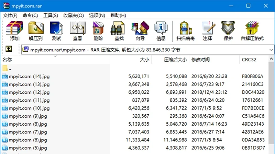Click size value 837,879
Screen dimensions: 275x154
[141, 100]
